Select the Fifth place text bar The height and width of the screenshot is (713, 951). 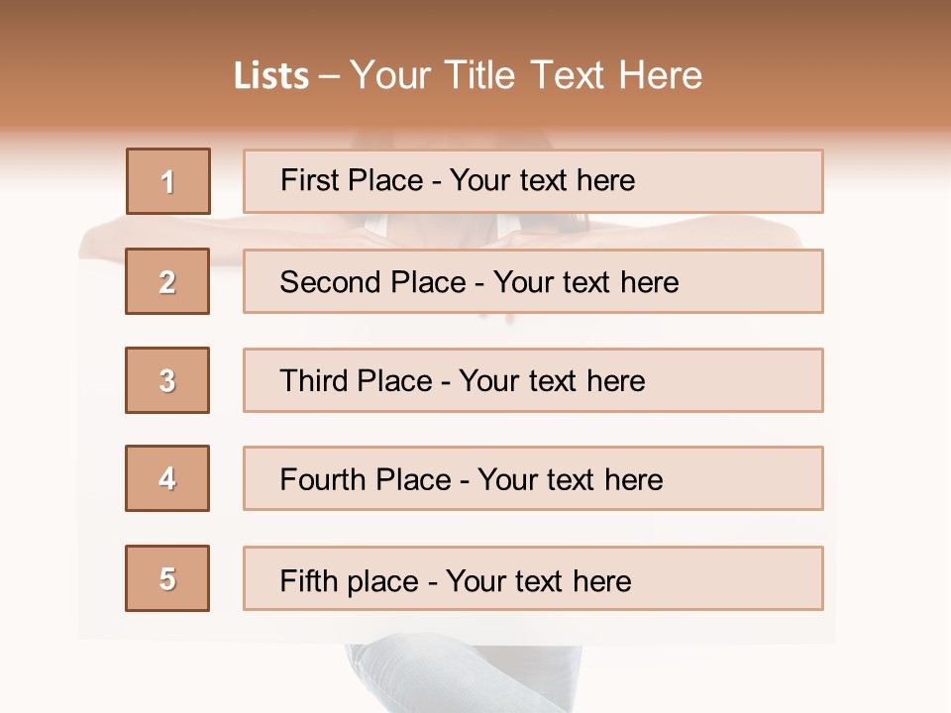pos(533,578)
